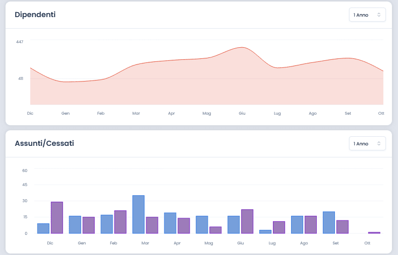Click the 'Assunti/Cessati' card title

coord(44,143)
